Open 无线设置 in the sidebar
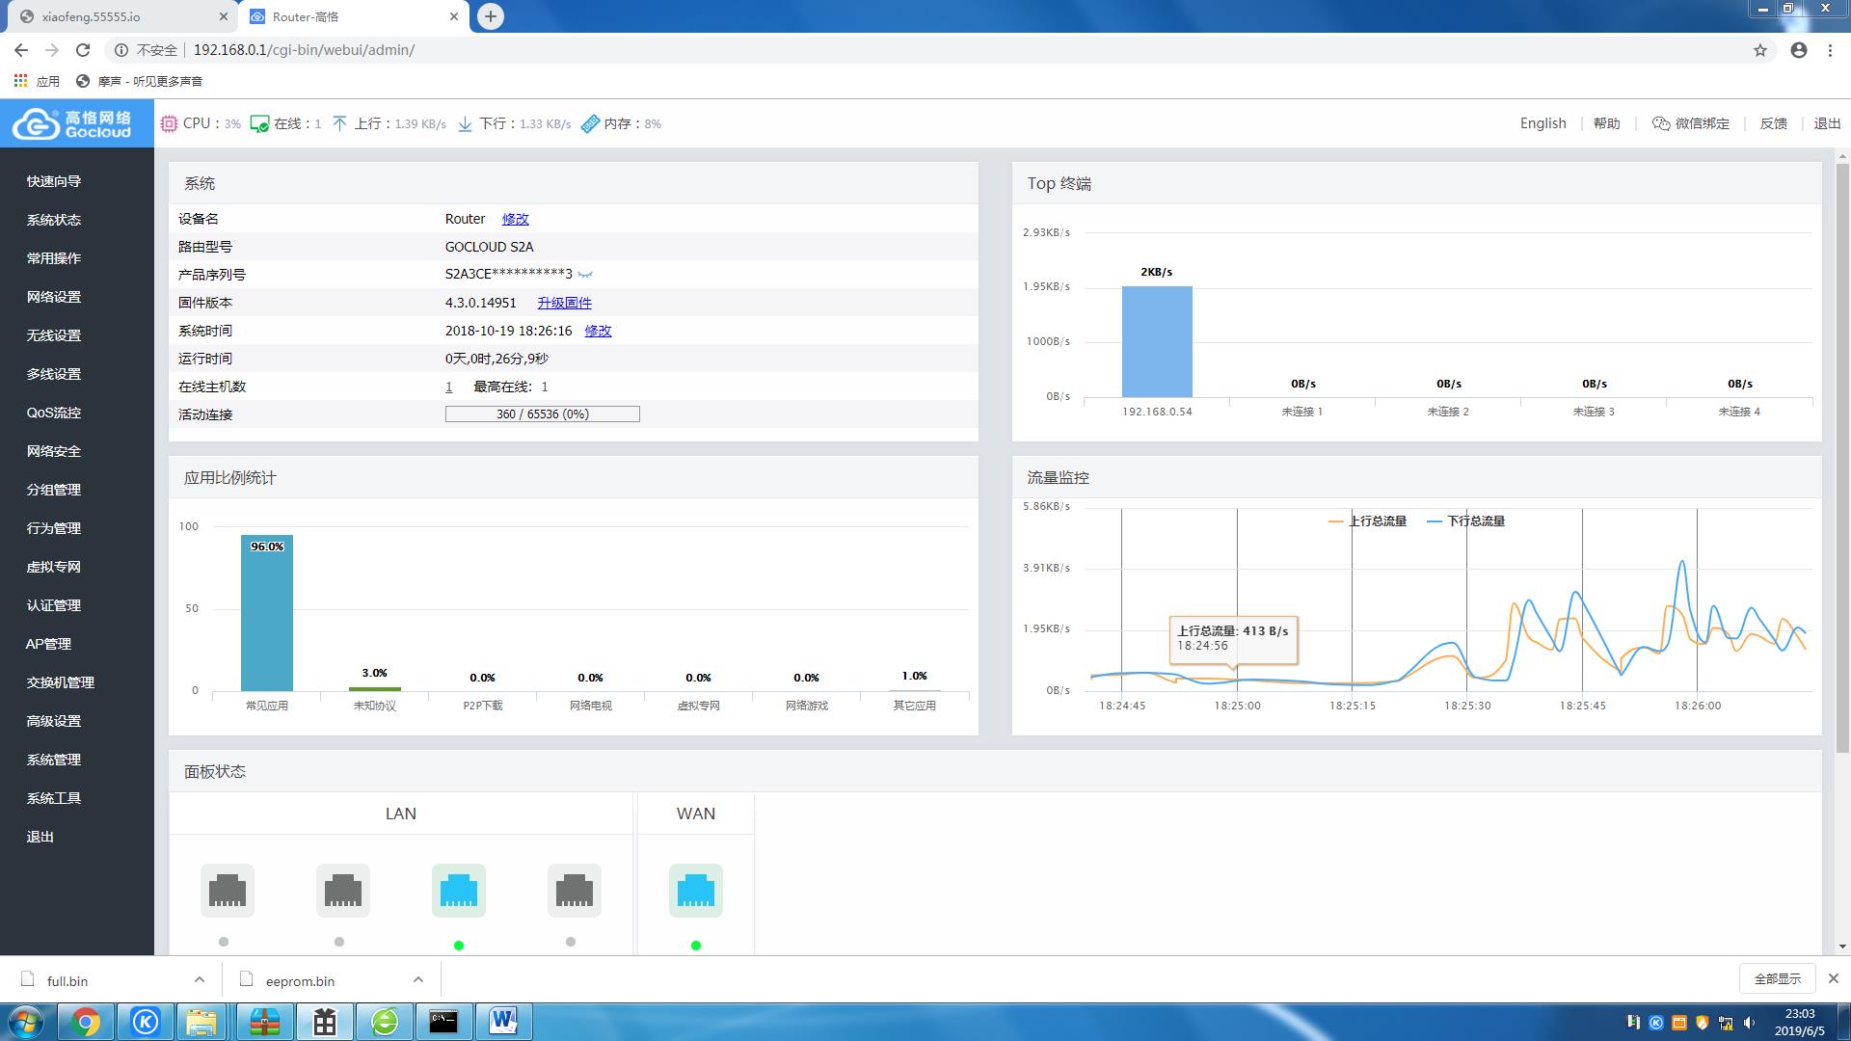The image size is (1851, 1041). pyautogui.click(x=54, y=335)
